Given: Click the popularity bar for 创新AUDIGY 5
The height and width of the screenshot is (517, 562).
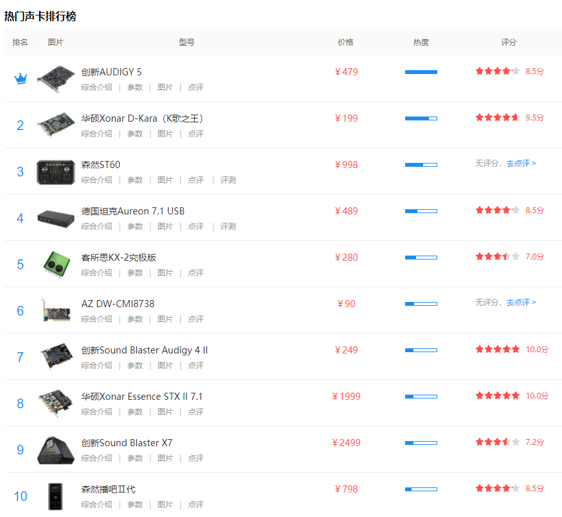Looking at the screenshot, I should (421, 72).
